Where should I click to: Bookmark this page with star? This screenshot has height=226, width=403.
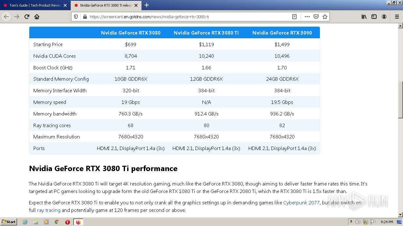[325, 17]
